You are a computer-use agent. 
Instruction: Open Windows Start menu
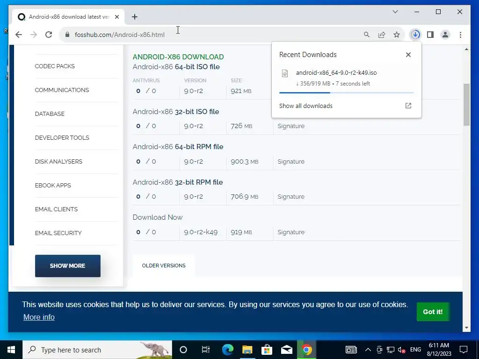(11, 350)
